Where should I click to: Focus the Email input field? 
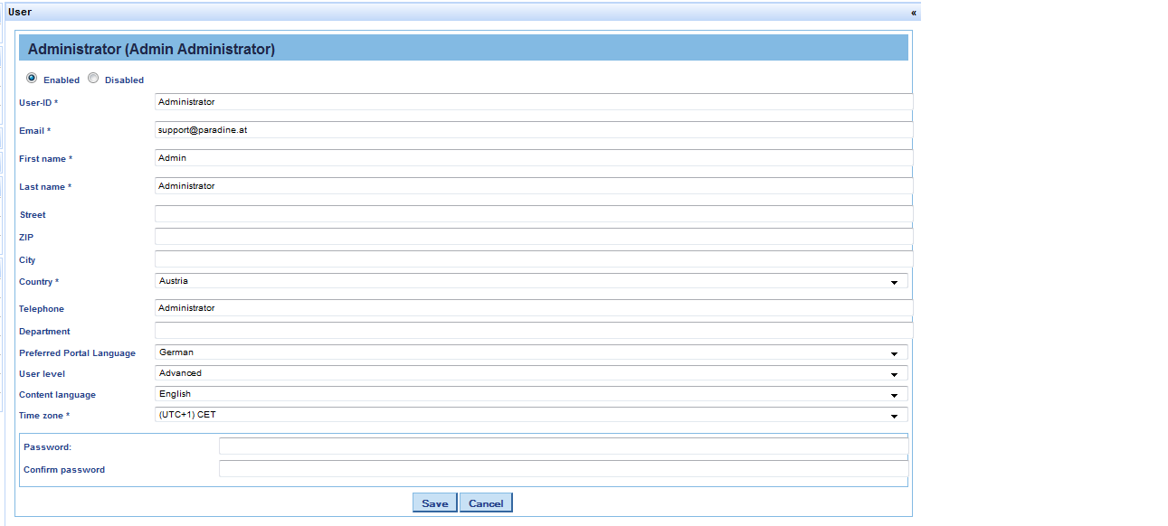tap(533, 130)
